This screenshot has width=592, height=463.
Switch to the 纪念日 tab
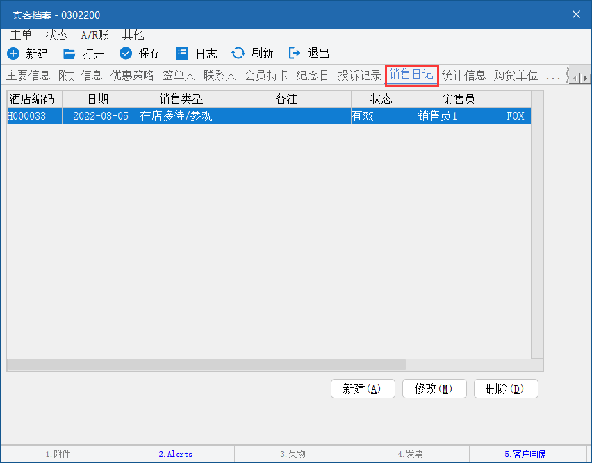pos(313,75)
